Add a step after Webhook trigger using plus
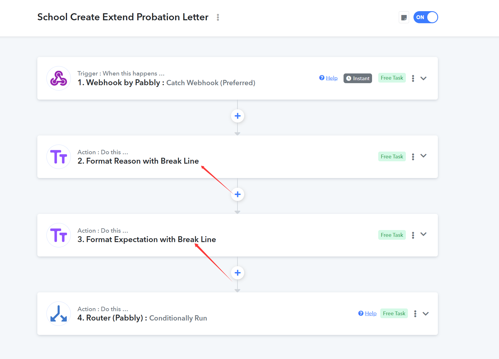This screenshot has height=359, width=499. pyautogui.click(x=237, y=116)
